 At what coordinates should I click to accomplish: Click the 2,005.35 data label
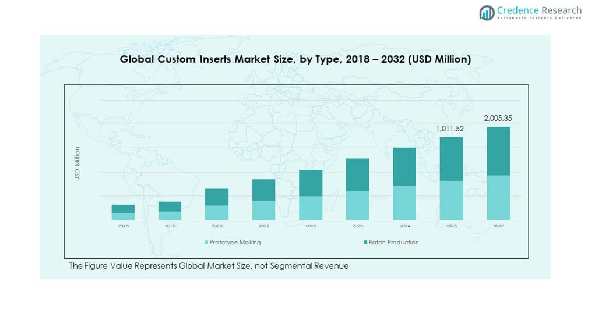click(x=498, y=118)
